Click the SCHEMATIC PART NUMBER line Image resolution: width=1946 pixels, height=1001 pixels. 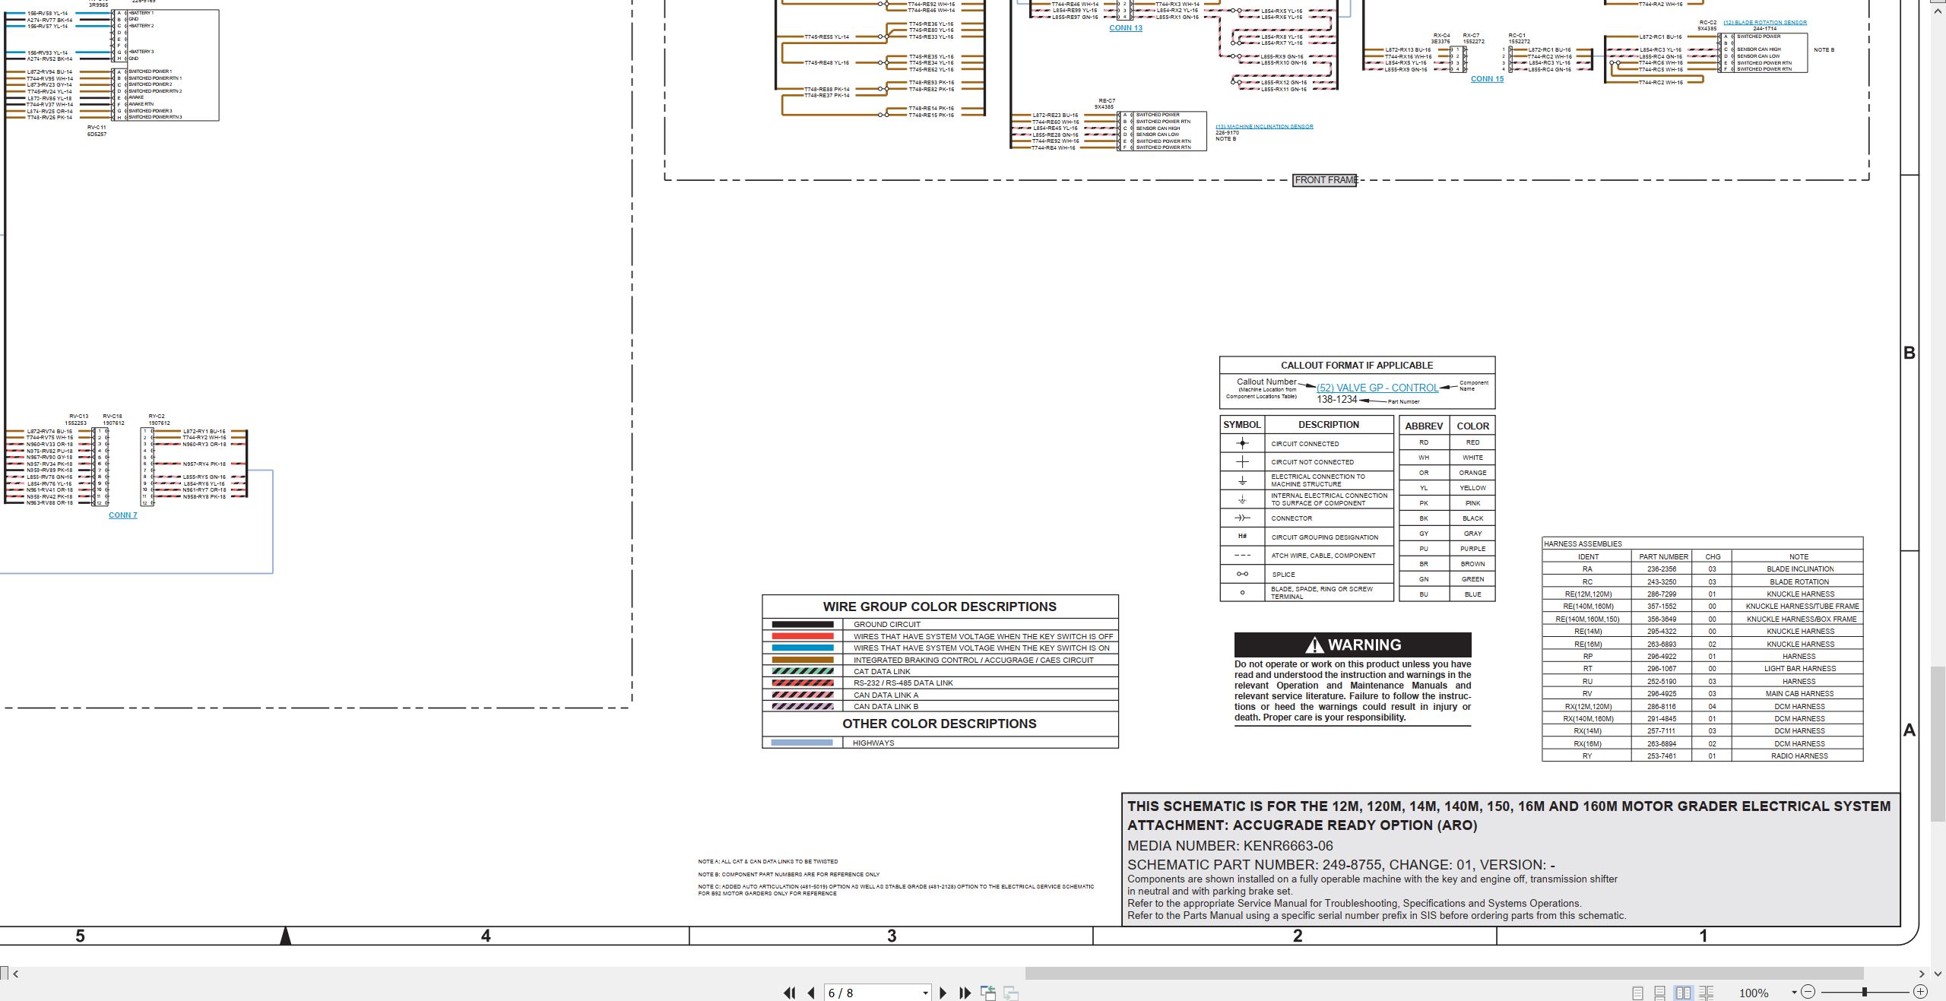(1341, 865)
